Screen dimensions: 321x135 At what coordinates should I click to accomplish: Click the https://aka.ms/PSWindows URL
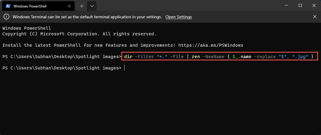(x=211, y=45)
